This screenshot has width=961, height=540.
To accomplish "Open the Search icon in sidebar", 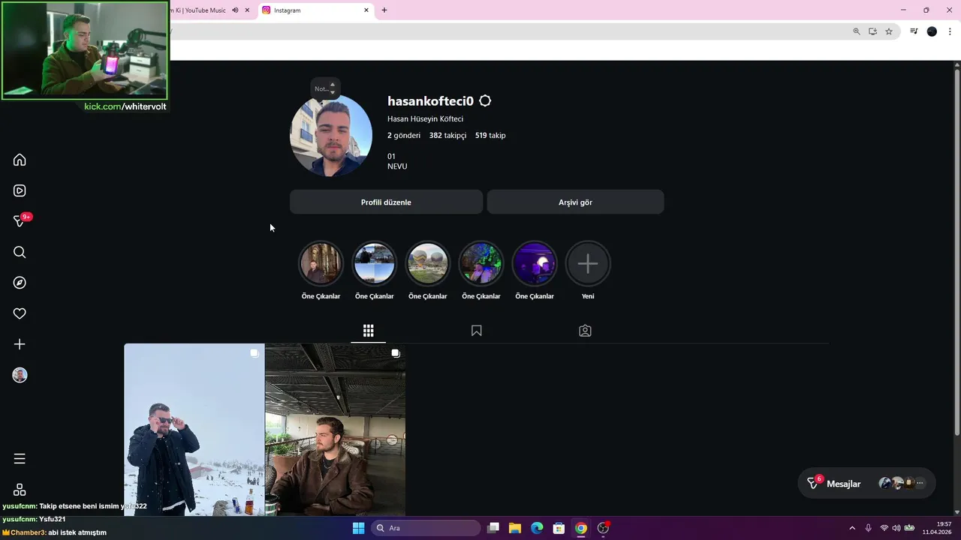I will tap(20, 252).
